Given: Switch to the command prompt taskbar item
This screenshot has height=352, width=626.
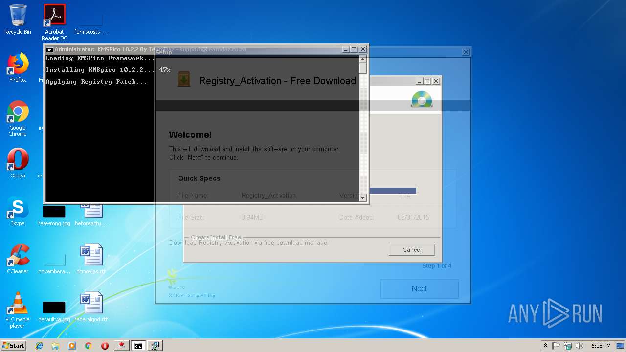Looking at the screenshot, I should pos(138,346).
